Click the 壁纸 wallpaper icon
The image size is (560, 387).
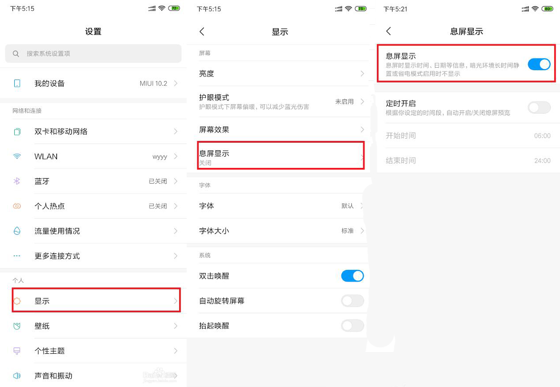17,326
